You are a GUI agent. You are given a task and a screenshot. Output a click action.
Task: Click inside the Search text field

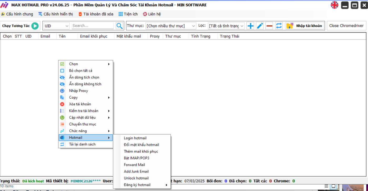93,25
